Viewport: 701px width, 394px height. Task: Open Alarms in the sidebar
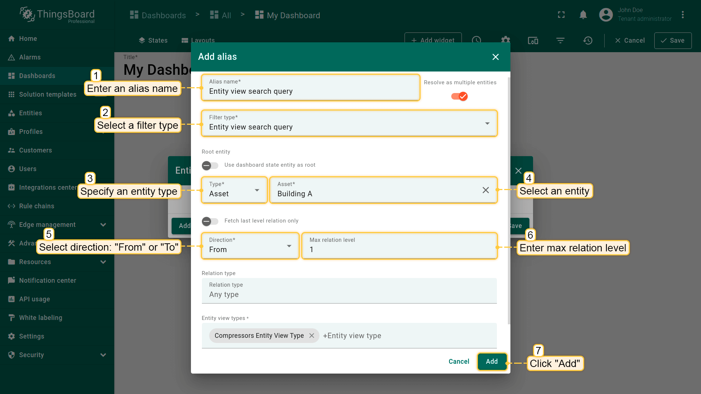tap(30, 57)
